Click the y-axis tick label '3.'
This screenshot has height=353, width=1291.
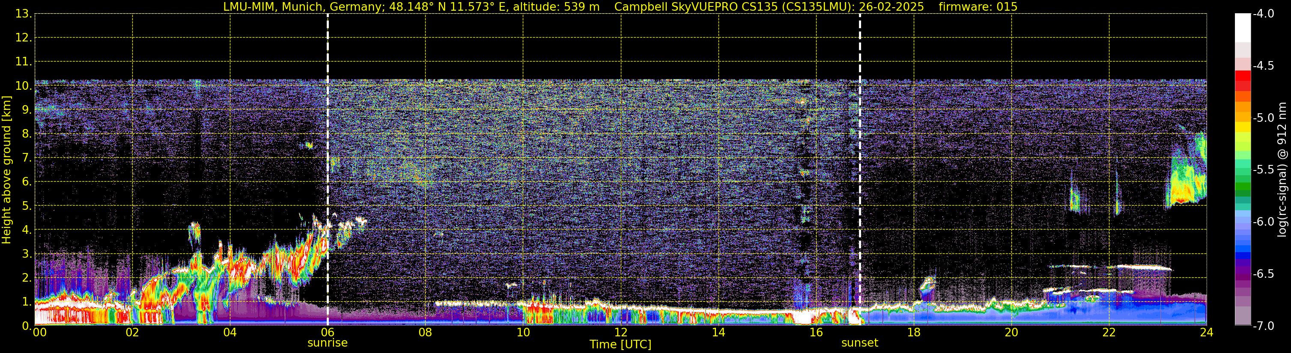click(x=27, y=253)
